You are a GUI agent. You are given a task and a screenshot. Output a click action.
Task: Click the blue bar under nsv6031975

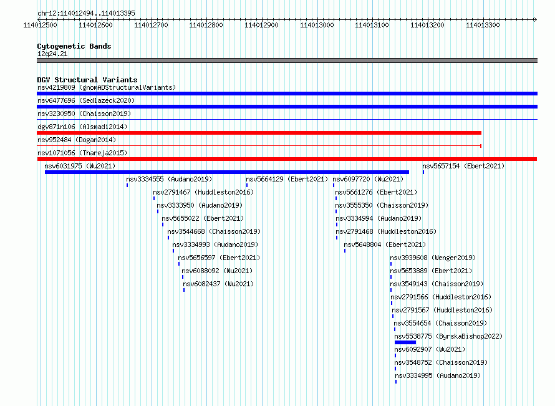point(227,172)
